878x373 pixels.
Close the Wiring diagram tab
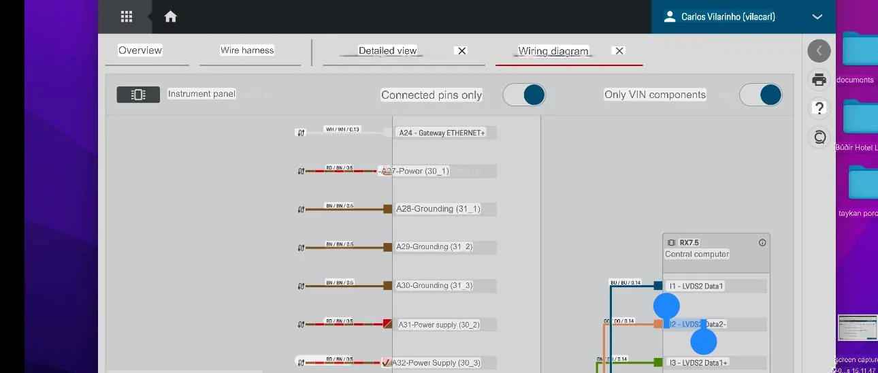pos(619,51)
